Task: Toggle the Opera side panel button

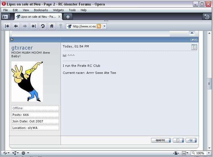Action: pos(5,17)
